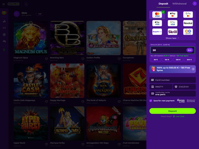Toggle Save for next payment checkbox

pos(151,101)
